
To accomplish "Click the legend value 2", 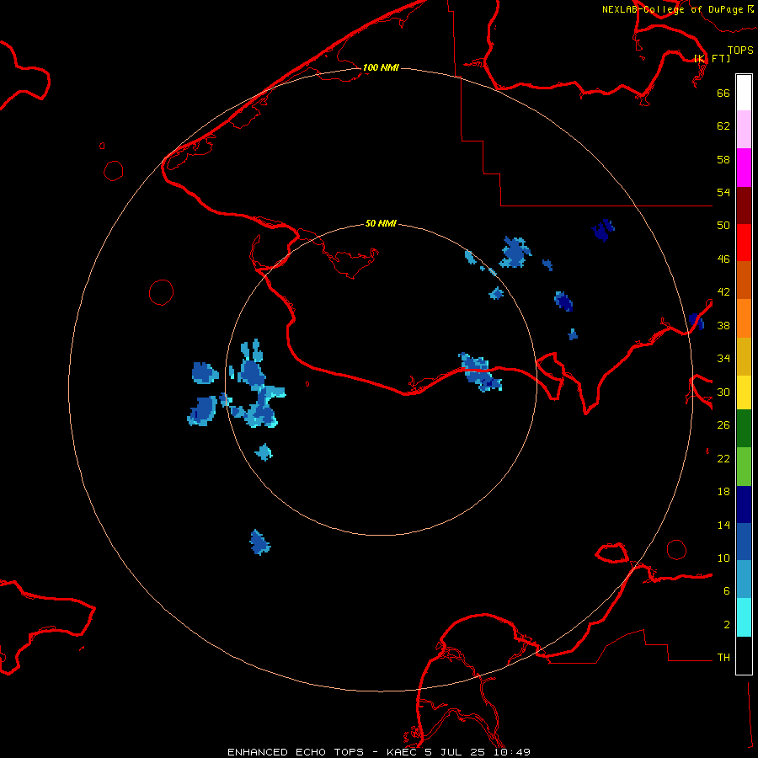I will pyautogui.click(x=727, y=625).
